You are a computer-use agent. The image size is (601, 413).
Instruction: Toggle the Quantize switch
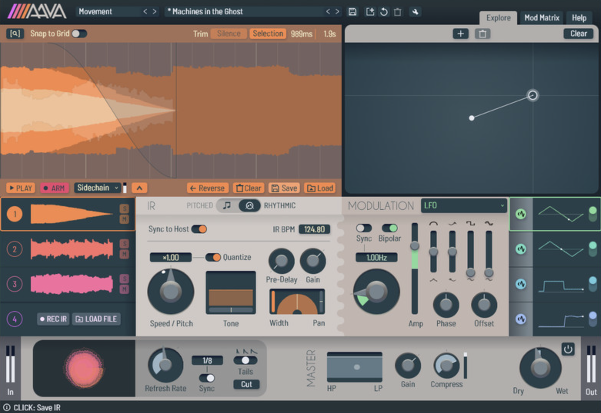coord(213,257)
